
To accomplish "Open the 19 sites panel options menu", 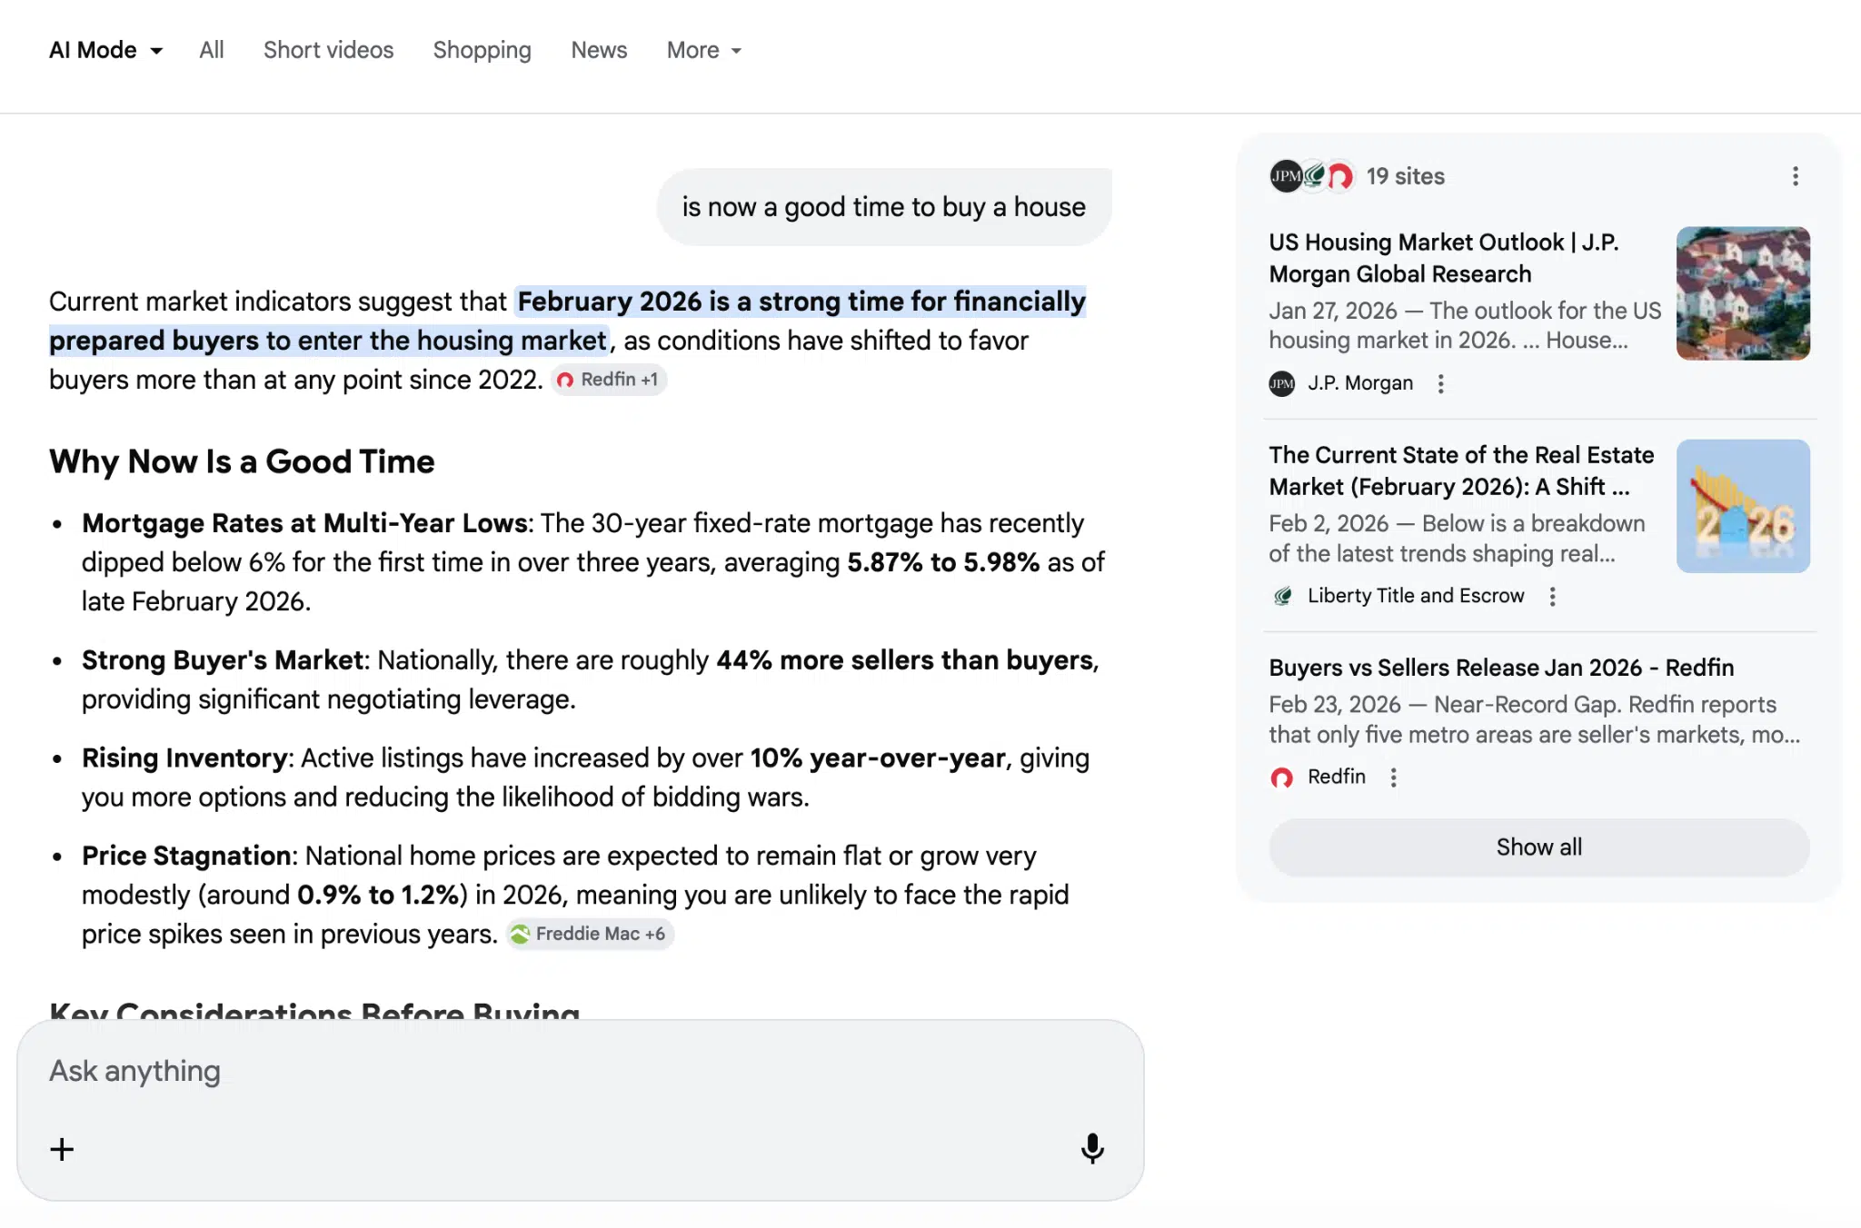I will coord(1795,176).
